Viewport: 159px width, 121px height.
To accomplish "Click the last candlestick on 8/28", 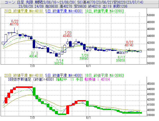I will pyautogui.click(x=140, y=51).
